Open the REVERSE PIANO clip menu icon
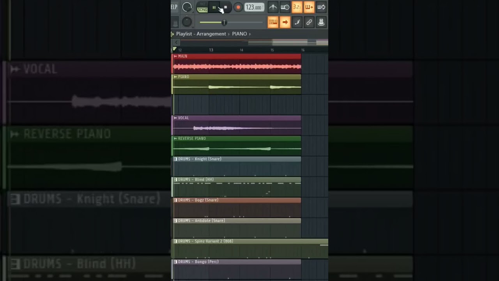 click(x=175, y=139)
